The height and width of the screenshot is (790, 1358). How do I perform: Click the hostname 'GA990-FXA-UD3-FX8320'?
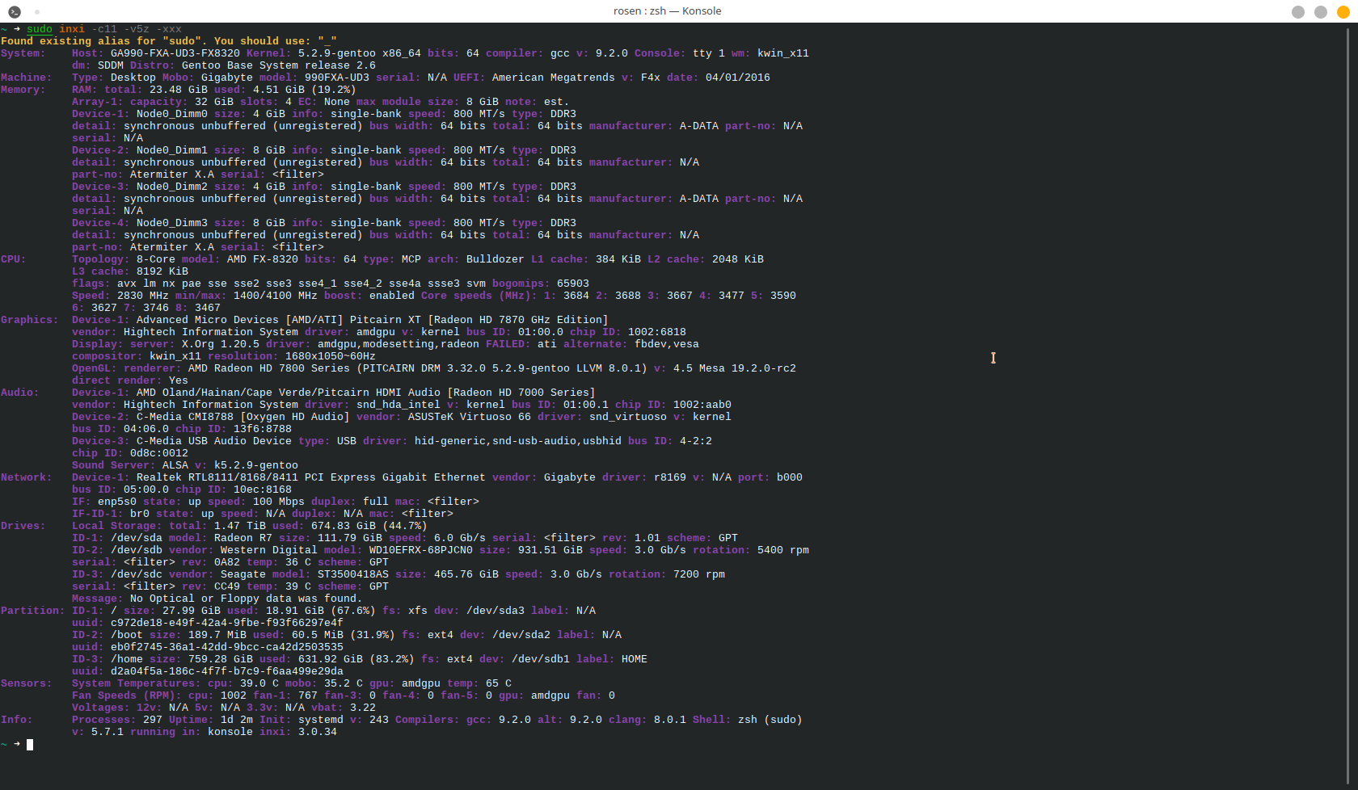point(175,53)
